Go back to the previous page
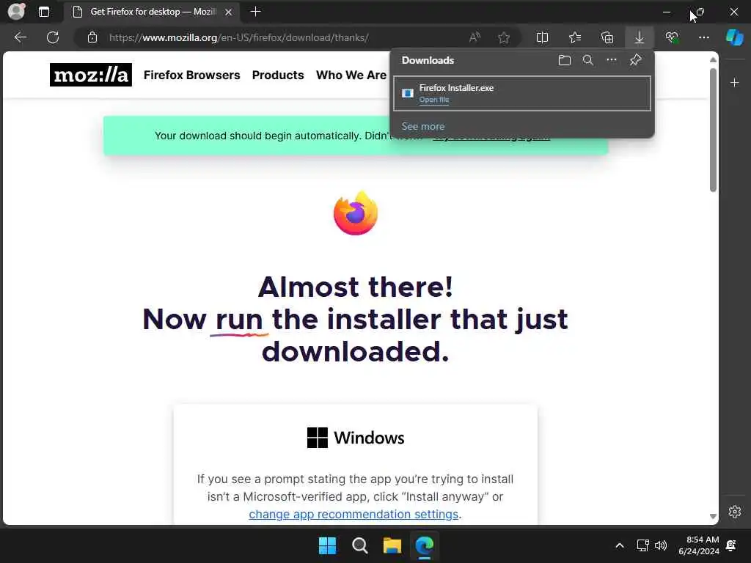The image size is (751, 563). pyautogui.click(x=20, y=37)
